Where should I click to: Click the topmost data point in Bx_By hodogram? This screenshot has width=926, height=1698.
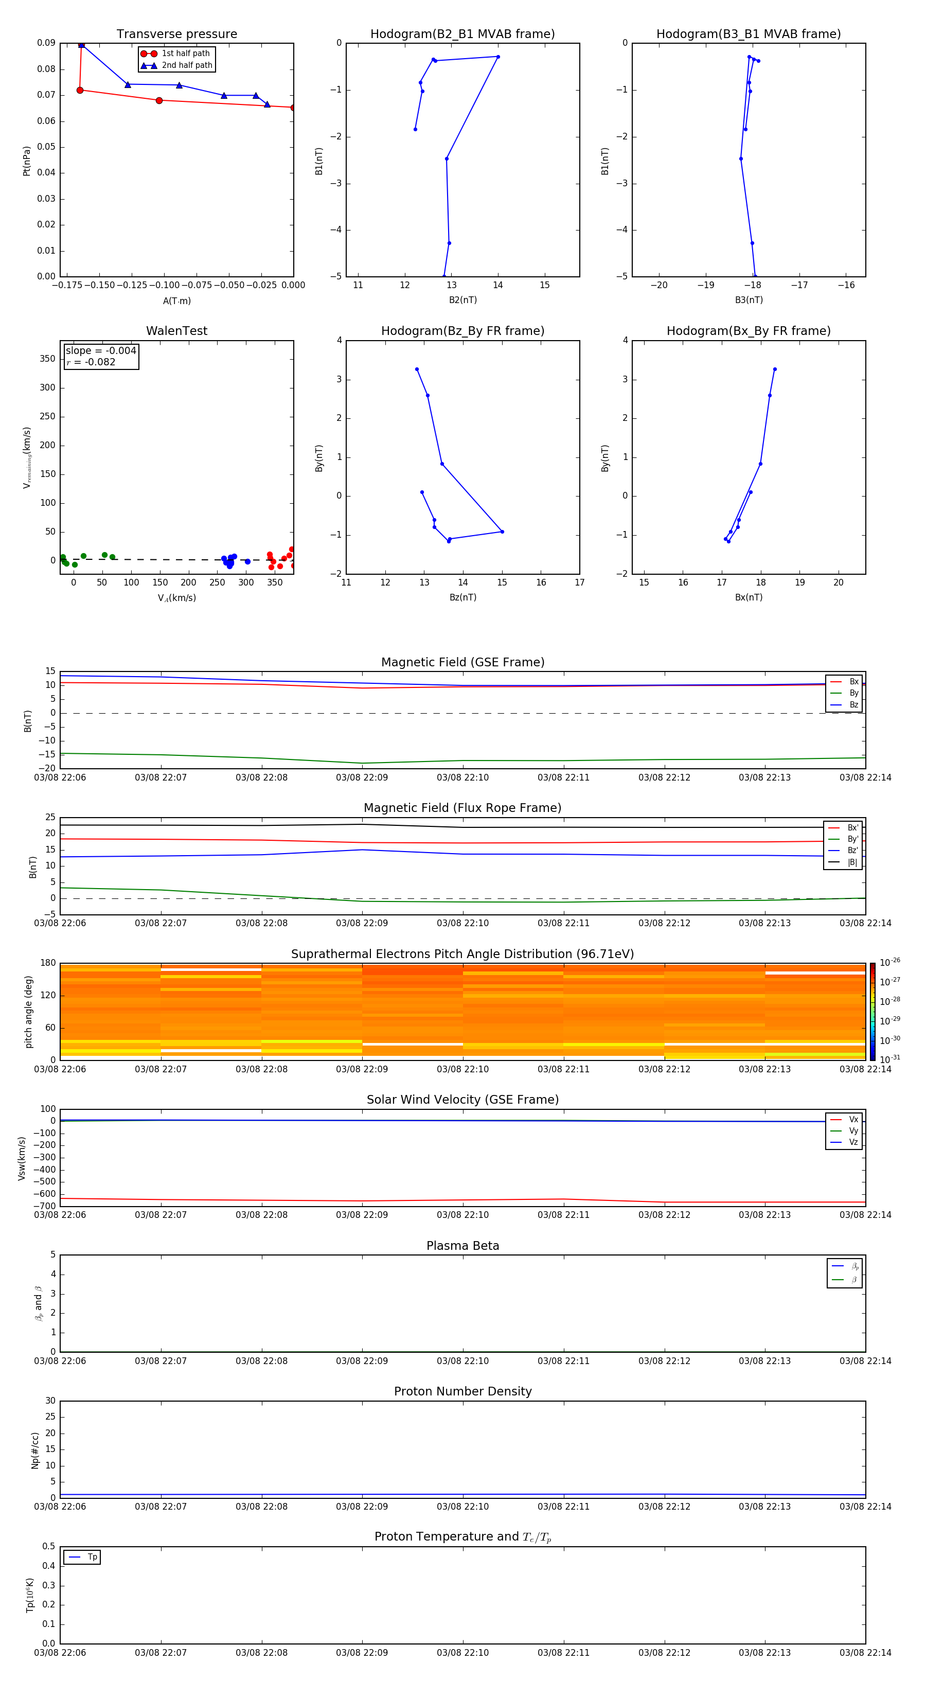coord(774,369)
